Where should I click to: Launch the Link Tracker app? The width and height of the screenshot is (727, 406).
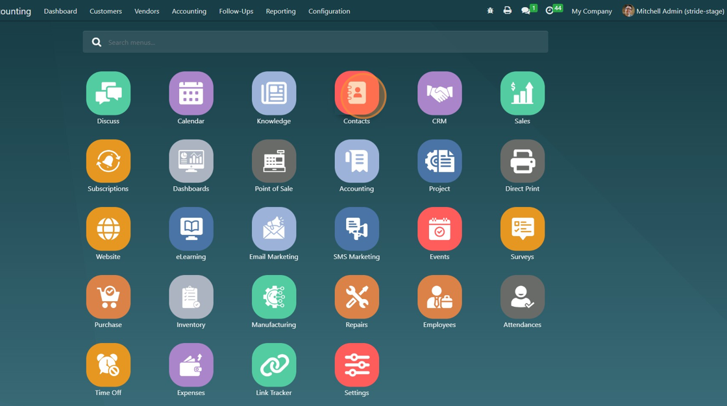click(x=273, y=365)
